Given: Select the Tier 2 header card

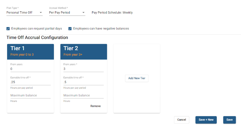Looking at the screenshot, I should (x=83, y=51).
